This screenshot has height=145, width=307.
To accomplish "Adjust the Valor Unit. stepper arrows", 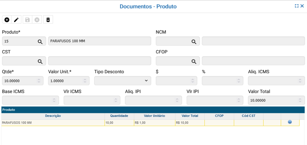I will pos(85,81).
